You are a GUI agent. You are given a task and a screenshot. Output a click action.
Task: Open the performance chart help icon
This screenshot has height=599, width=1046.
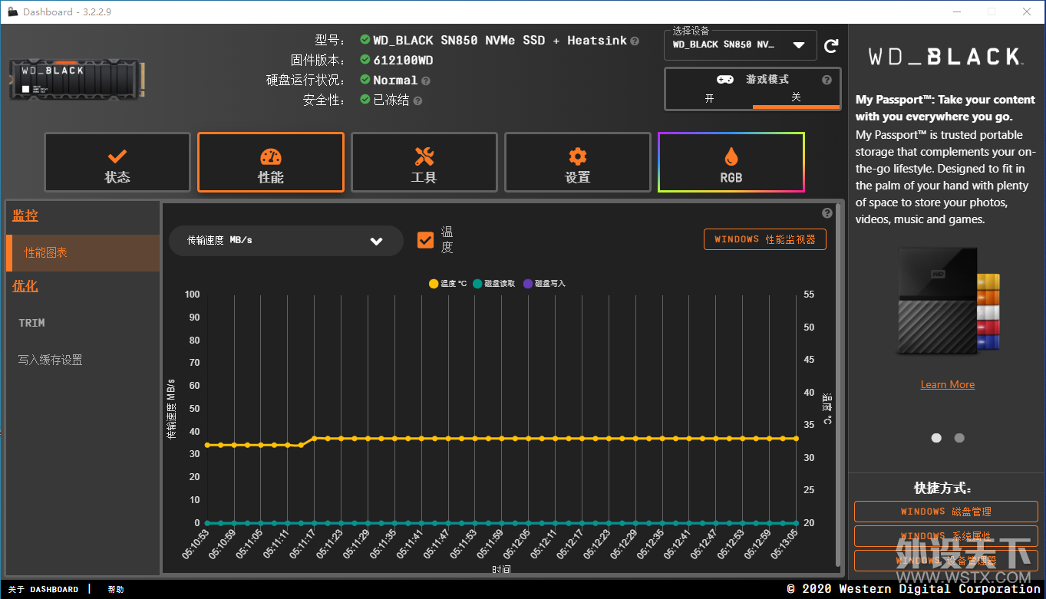[x=827, y=213]
